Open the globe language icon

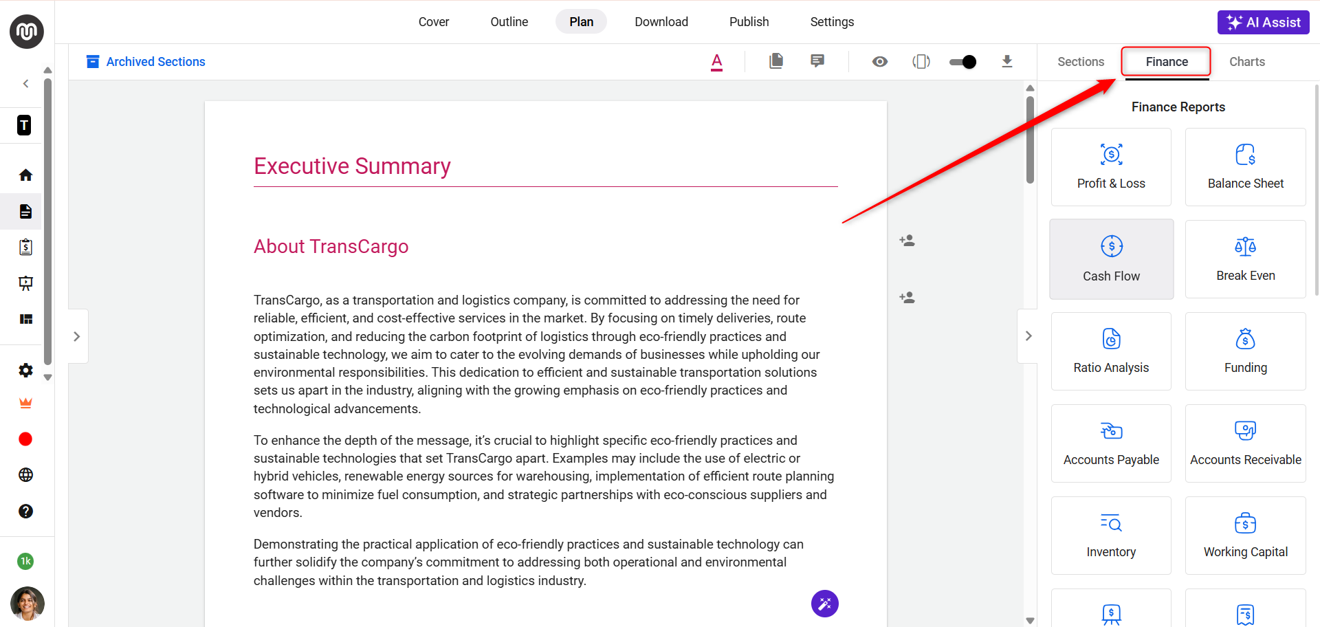tap(26, 475)
